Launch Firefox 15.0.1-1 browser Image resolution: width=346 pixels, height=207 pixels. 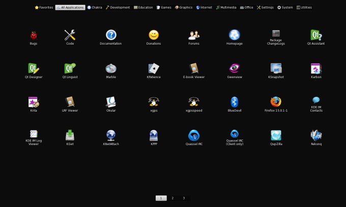click(276, 102)
